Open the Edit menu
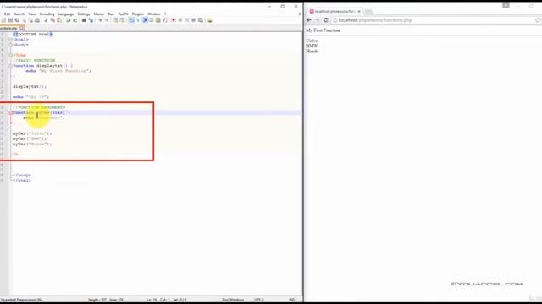 [7, 14]
